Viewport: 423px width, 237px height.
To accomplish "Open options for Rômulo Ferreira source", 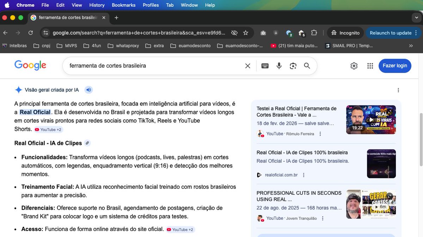I will pos(320,134).
